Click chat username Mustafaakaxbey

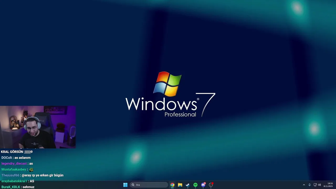14,169
